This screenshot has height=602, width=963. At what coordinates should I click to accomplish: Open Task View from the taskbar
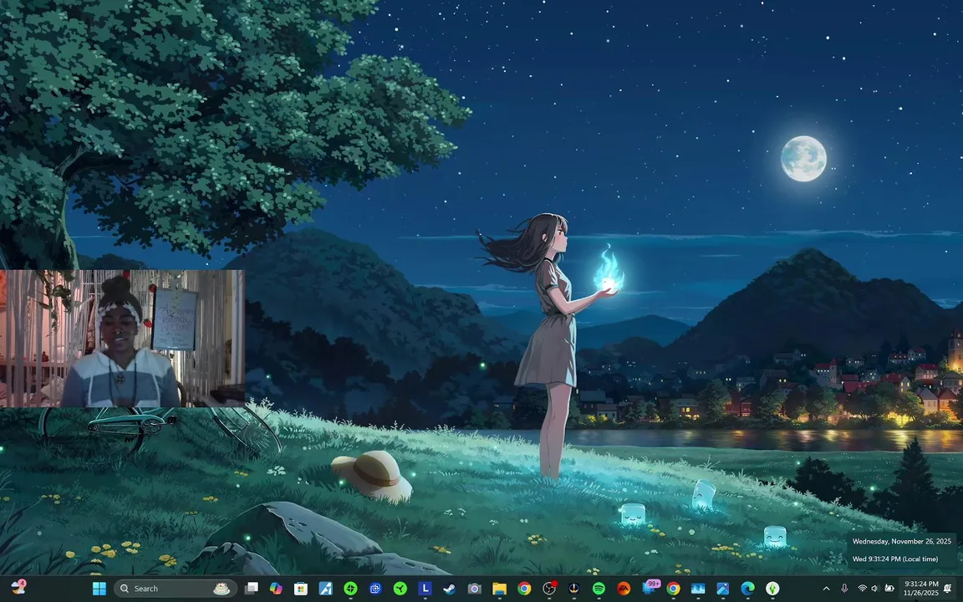tap(251, 589)
